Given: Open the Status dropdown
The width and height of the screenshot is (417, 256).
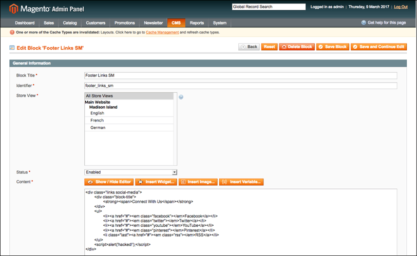Looking at the screenshot, I should (x=130, y=172).
